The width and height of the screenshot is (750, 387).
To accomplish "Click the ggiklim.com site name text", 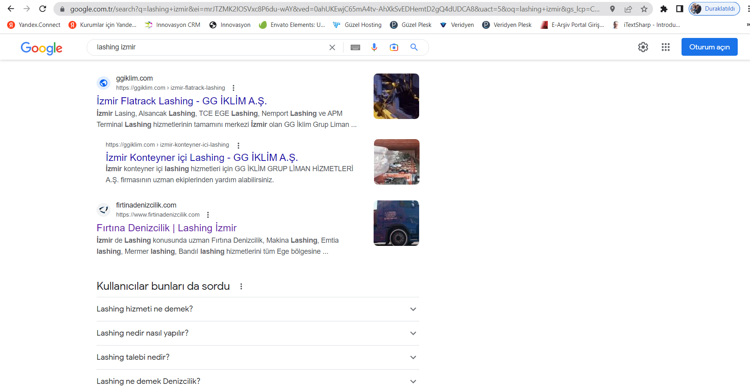I will (134, 78).
